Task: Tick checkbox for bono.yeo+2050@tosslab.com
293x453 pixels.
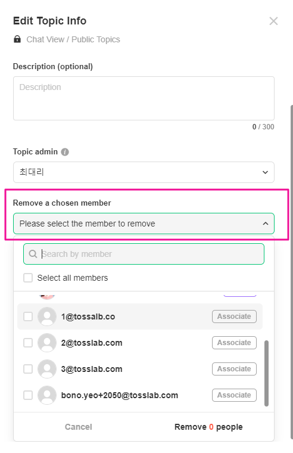Action: tap(28, 395)
